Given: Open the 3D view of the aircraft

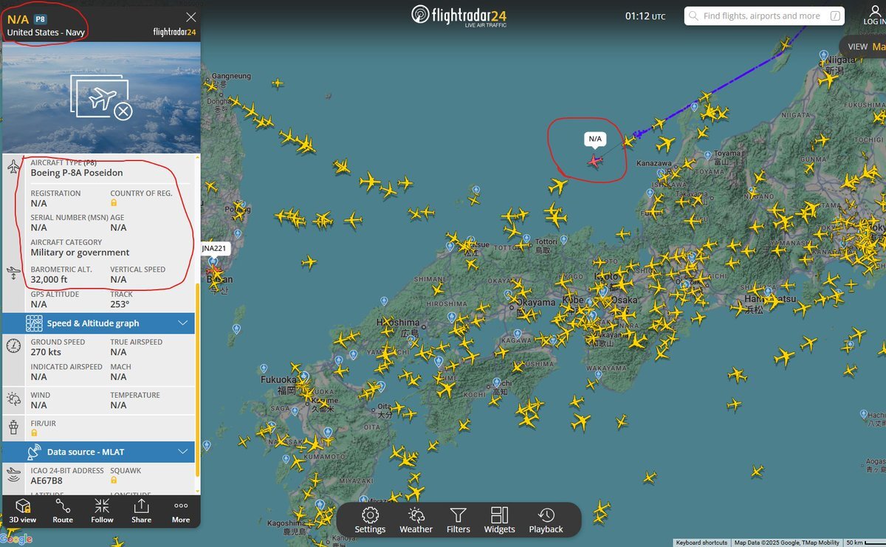Looking at the screenshot, I should coord(23,510).
